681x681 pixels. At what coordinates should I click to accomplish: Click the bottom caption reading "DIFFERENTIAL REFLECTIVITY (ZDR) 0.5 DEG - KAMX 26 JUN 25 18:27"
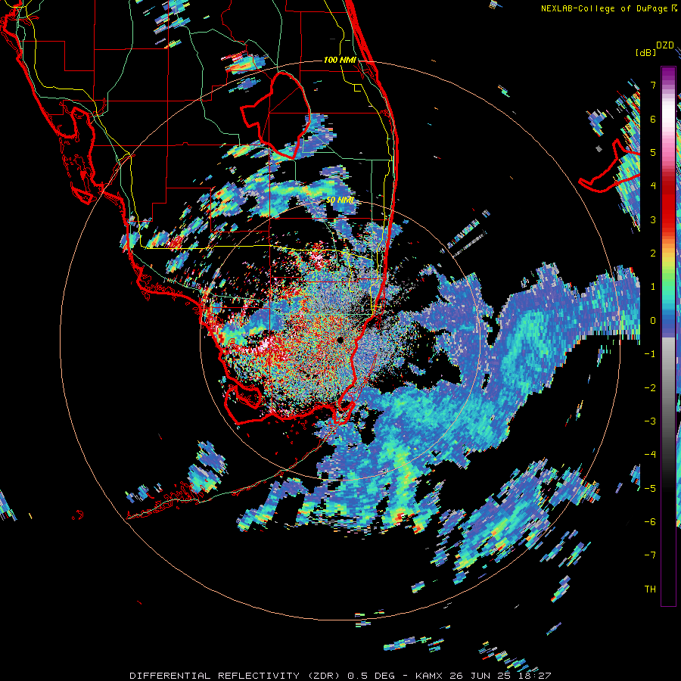click(340, 676)
